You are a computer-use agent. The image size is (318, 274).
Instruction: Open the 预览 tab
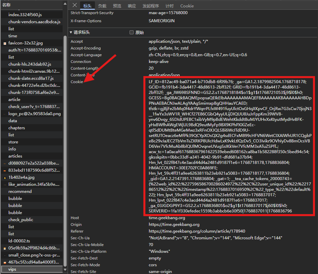(x=117, y=6)
